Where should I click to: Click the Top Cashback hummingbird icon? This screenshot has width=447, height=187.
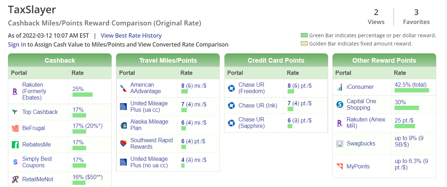15,112
